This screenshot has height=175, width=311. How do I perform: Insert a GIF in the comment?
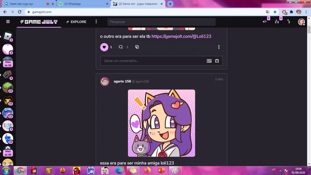[x=209, y=61]
